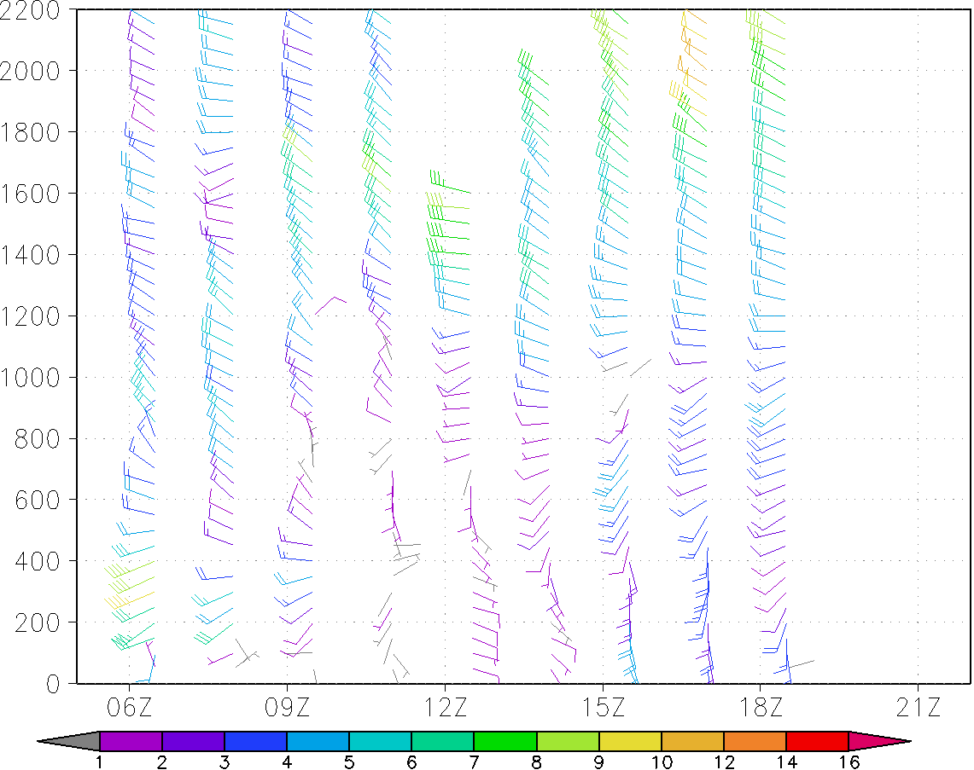The width and height of the screenshot is (974, 770).
Task: Click colorbar tick label 12
Action: click(x=724, y=761)
